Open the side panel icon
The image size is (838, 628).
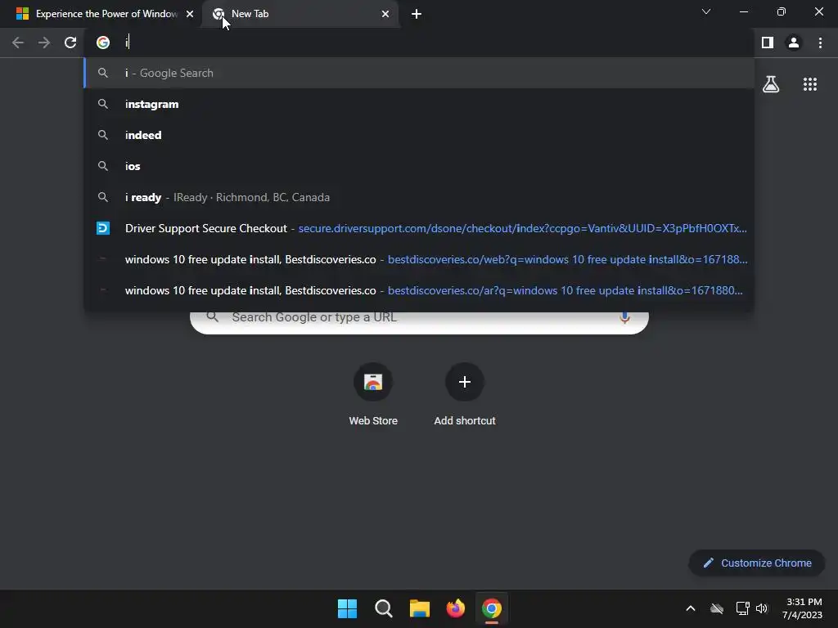[768, 43]
